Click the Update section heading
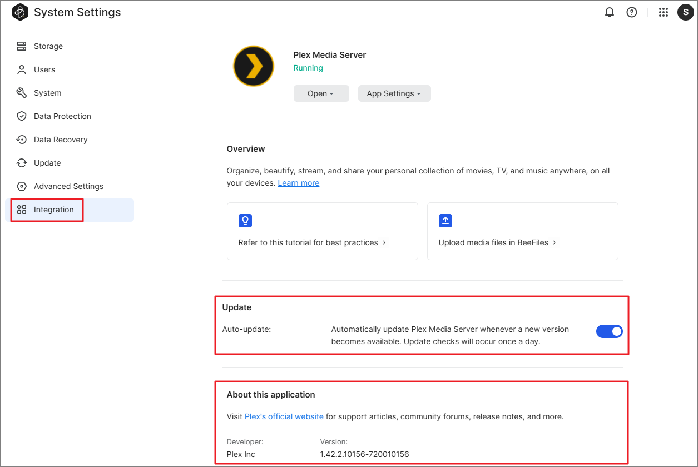Image resolution: width=698 pixels, height=467 pixels. click(237, 307)
